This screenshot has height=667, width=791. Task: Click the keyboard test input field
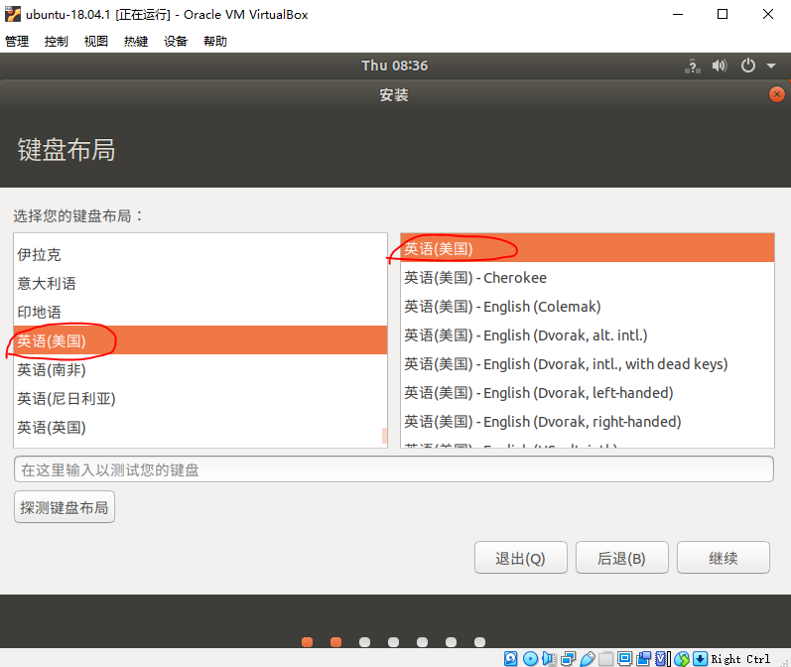(394, 469)
